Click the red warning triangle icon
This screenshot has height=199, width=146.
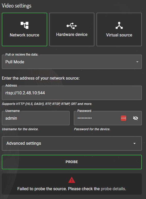[x=72, y=180]
